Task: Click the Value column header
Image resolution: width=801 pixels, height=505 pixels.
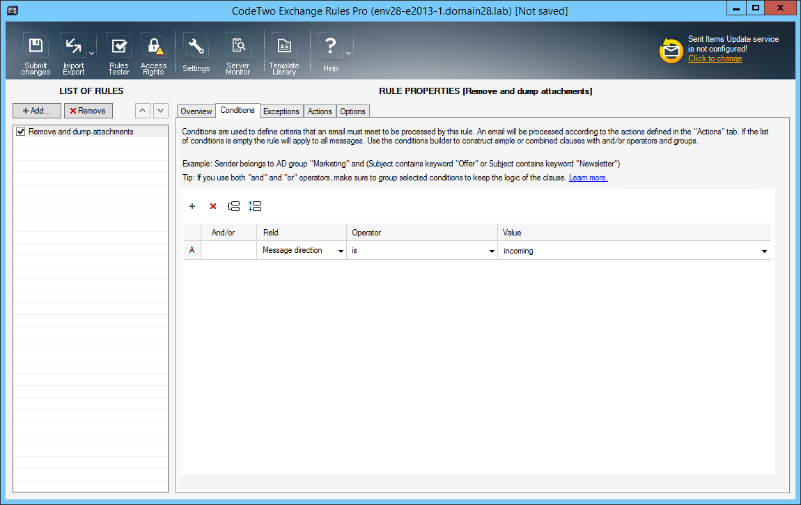Action: click(634, 233)
